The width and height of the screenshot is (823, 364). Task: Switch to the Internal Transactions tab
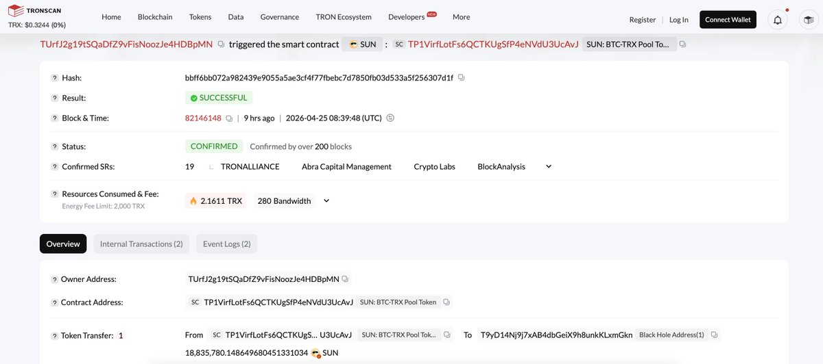141,244
